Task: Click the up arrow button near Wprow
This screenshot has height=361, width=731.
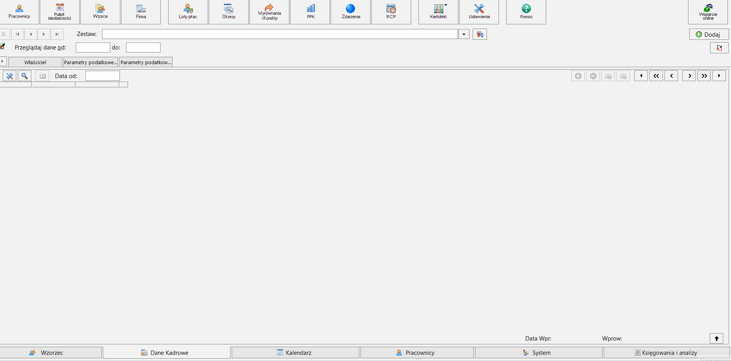Action: pyautogui.click(x=716, y=339)
